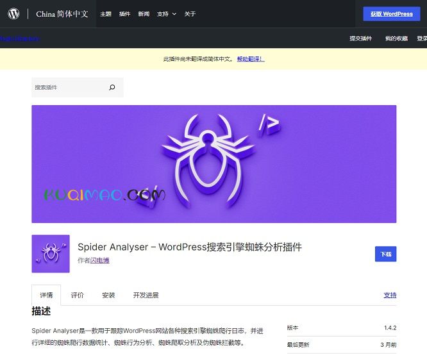The width and height of the screenshot is (427, 357).
Task: Click the version value 1.4.2
Action: [x=390, y=328]
